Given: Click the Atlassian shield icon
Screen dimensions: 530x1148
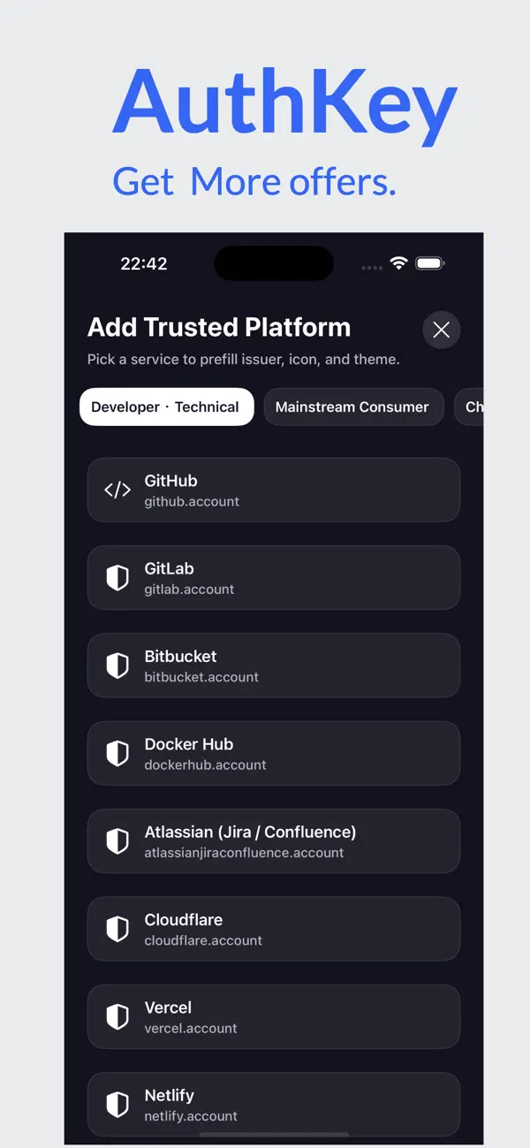Looking at the screenshot, I should (x=117, y=840).
